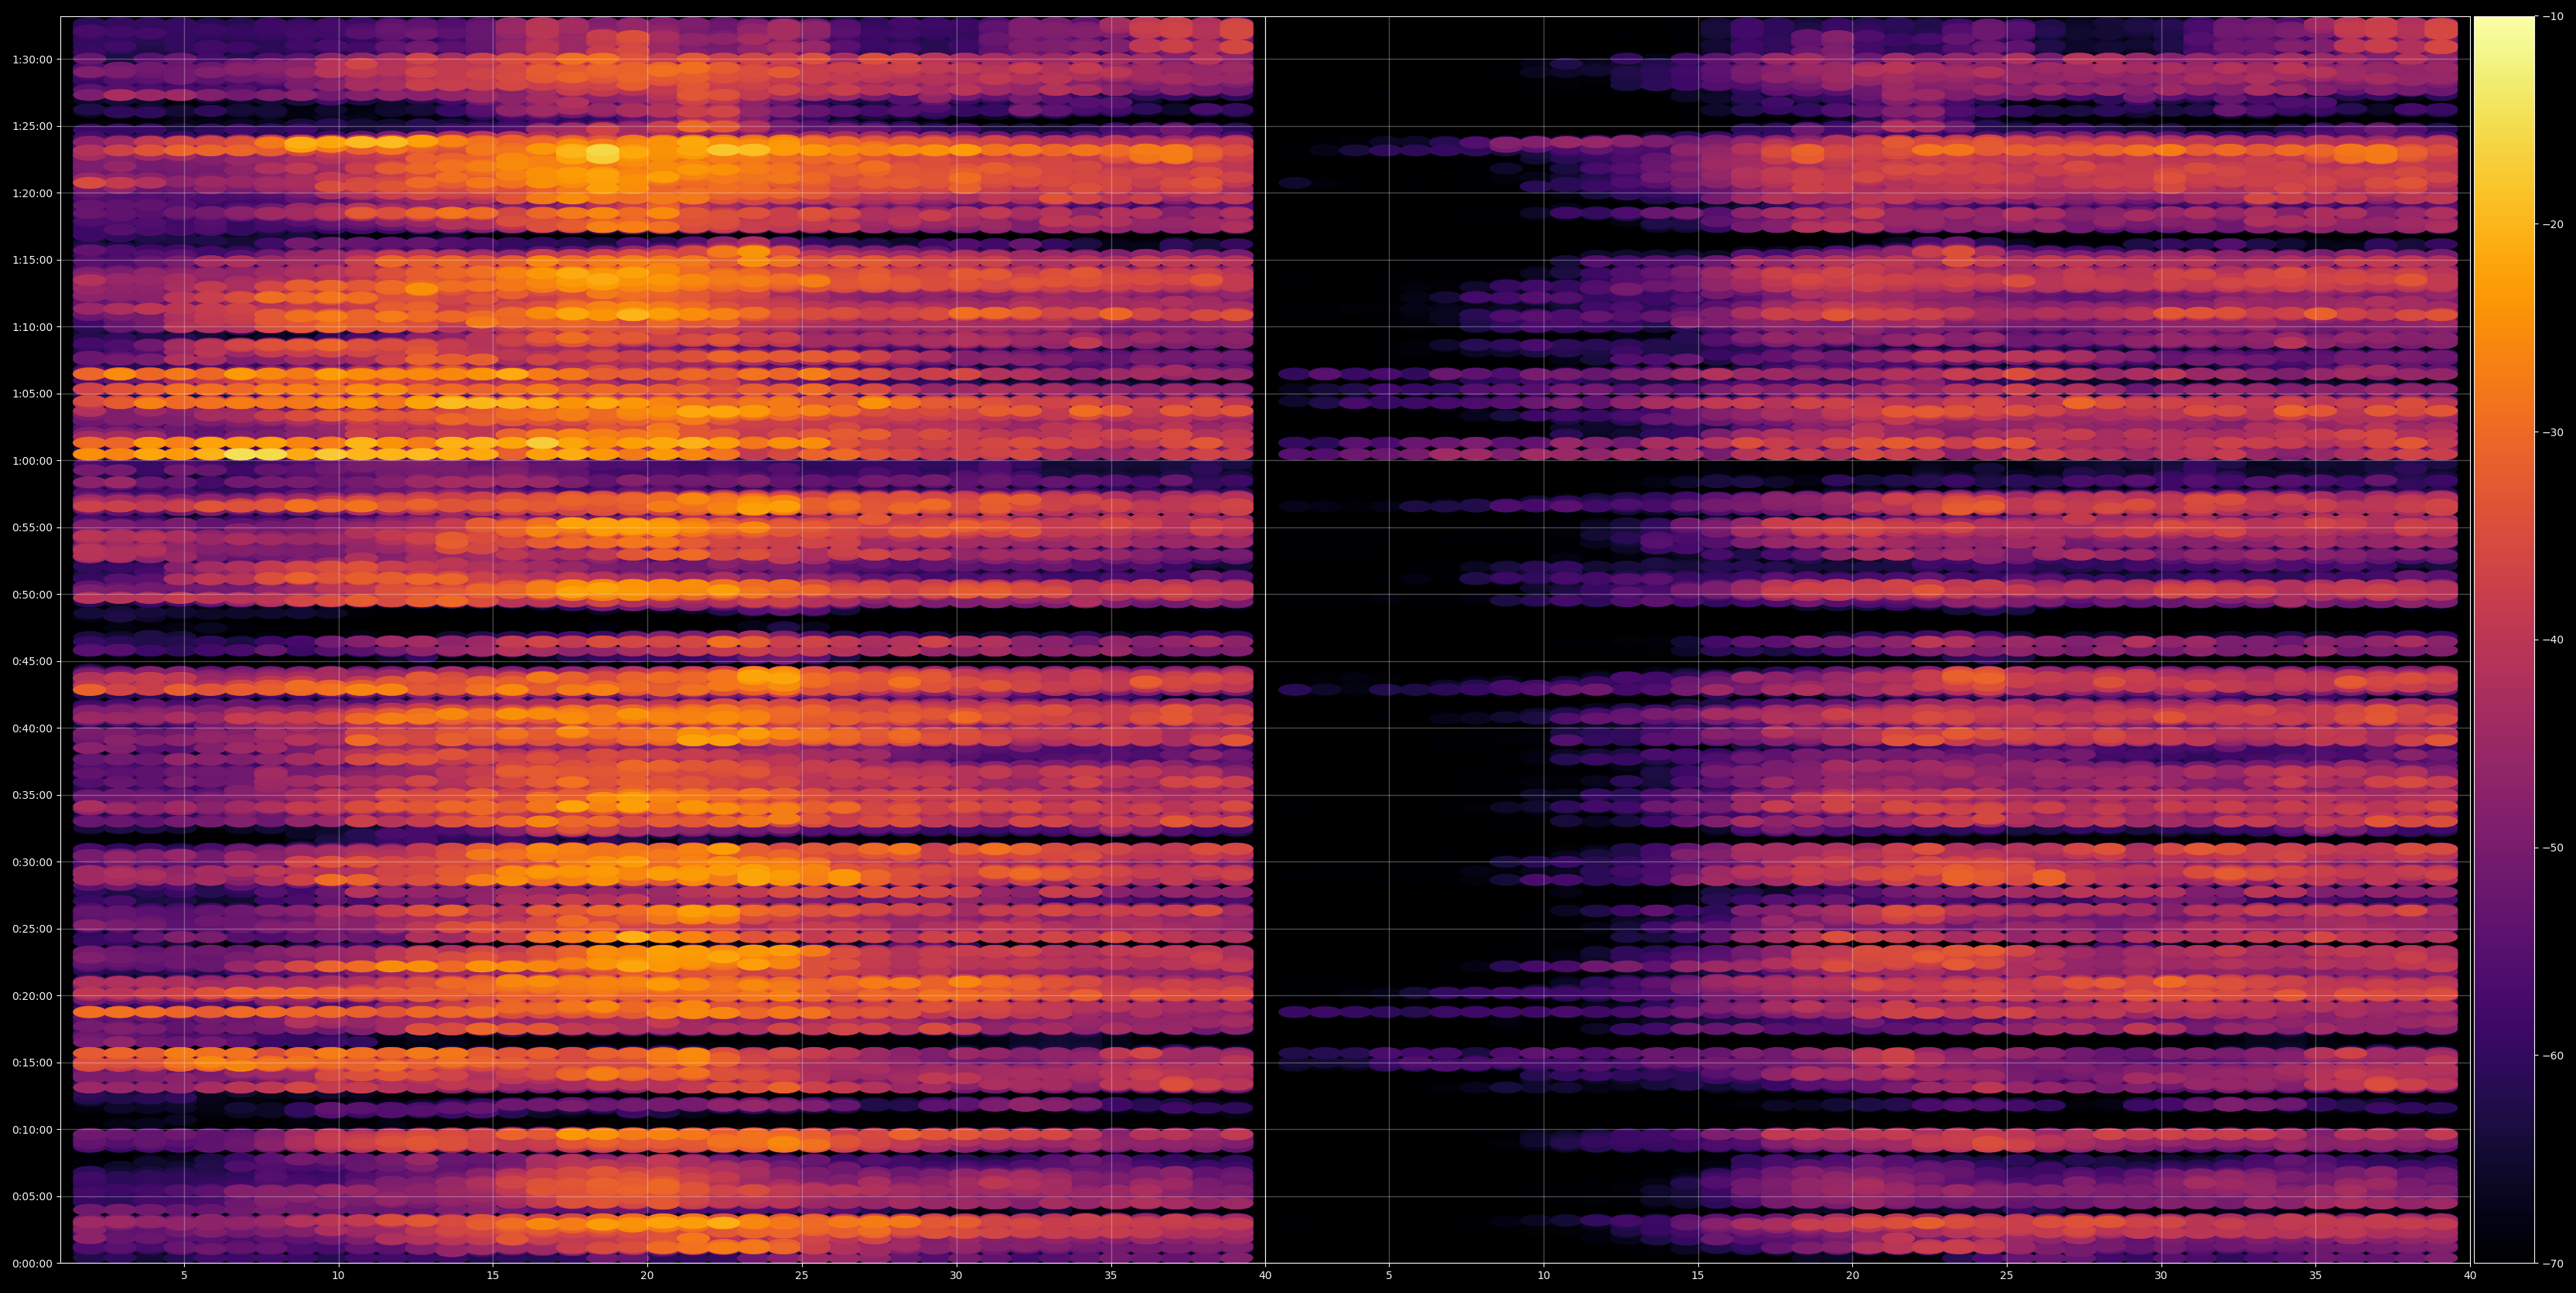Click x-axis label 40 ending right heatmap
This screenshot has height=1293, width=2576.
click(2470, 1276)
